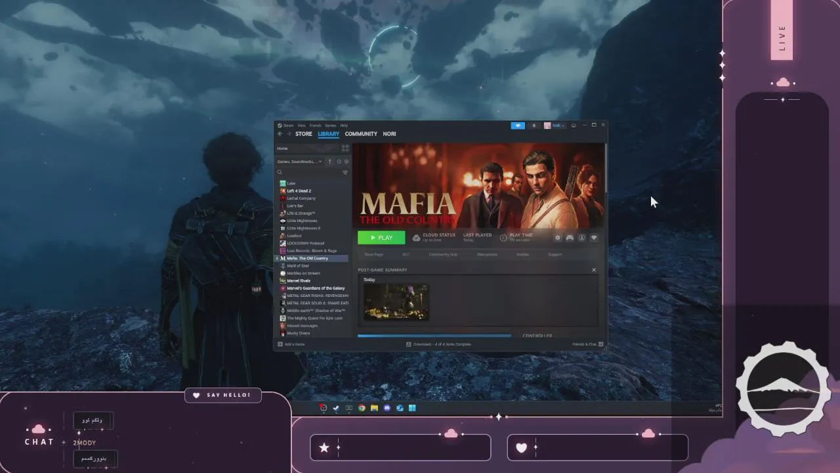Open Google Chrome from the taskbar

pyautogui.click(x=362, y=408)
